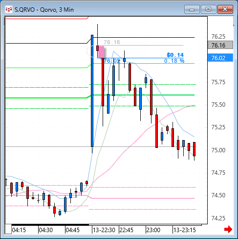The width and height of the screenshot is (238, 239).
Task: Click the 13-23:15 time axis label
Action: pos(184,230)
